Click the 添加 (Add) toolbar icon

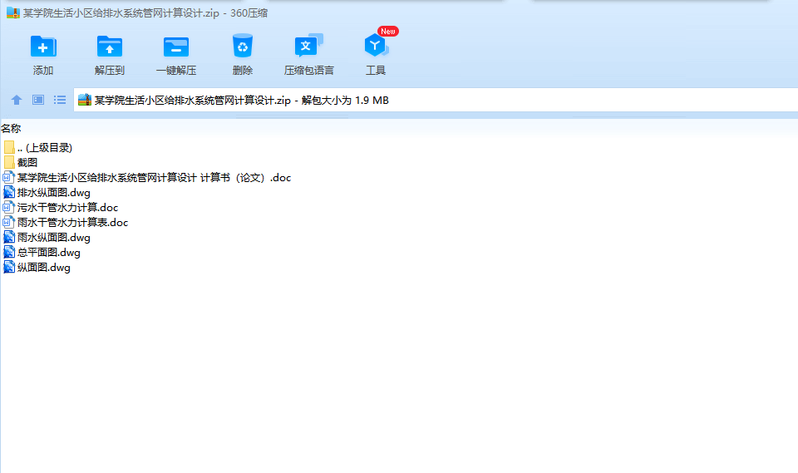(43, 47)
